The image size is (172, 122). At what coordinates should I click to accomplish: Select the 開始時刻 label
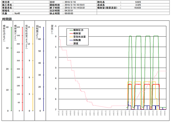(55, 5)
